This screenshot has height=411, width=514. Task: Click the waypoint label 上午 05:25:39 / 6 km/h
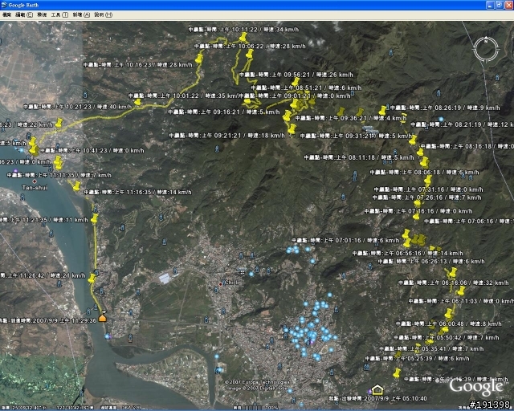coord(418,359)
